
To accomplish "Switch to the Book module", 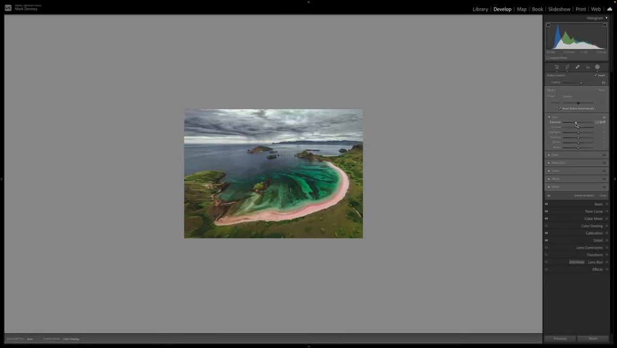I will click(x=537, y=9).
